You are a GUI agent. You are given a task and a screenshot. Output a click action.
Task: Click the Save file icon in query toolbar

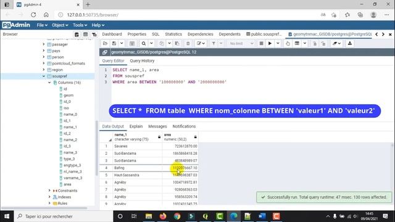pos(114,44)
